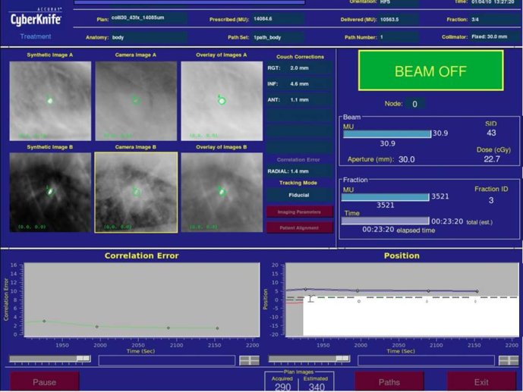Open Patient Alignment

pos(299,227)
